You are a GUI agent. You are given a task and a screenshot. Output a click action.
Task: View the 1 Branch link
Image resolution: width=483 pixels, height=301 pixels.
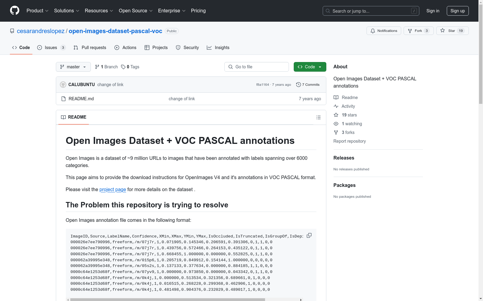pyautogui.click(x=106, y=67)
